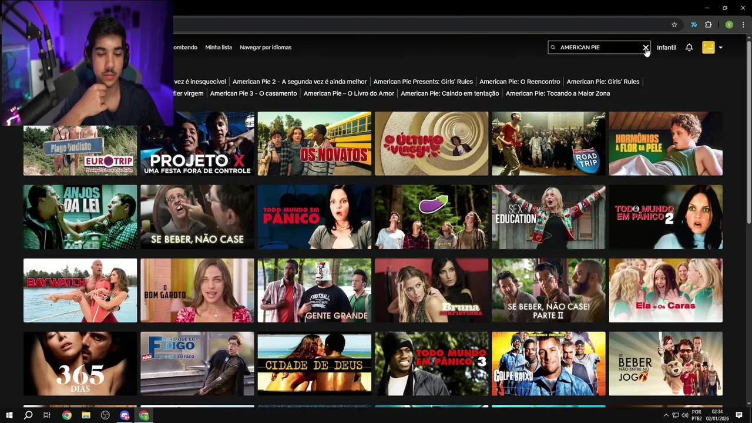Screen dimensions: 752x423
Task: Select American Pie: Tocando a Maior Zona
Action: coord(558,93)
